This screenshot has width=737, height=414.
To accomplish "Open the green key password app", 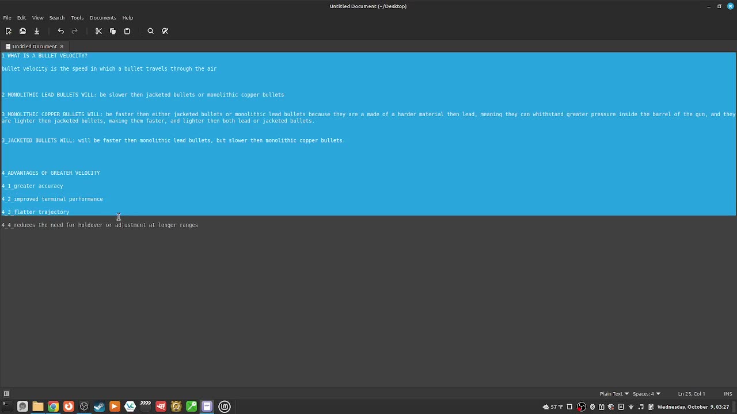I will (x=191, y=407).
